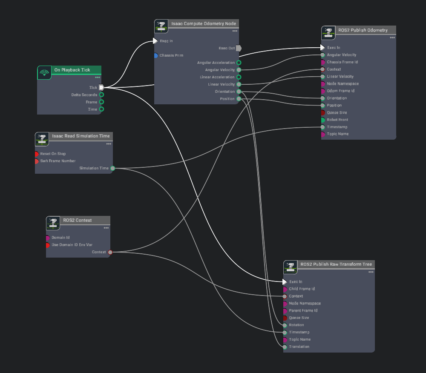
Task: Click the Context input port on ROS2 Publish Odometry
Action: (323, 69)
